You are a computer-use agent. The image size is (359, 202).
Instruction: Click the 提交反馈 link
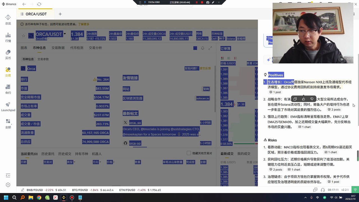(205, 68)
